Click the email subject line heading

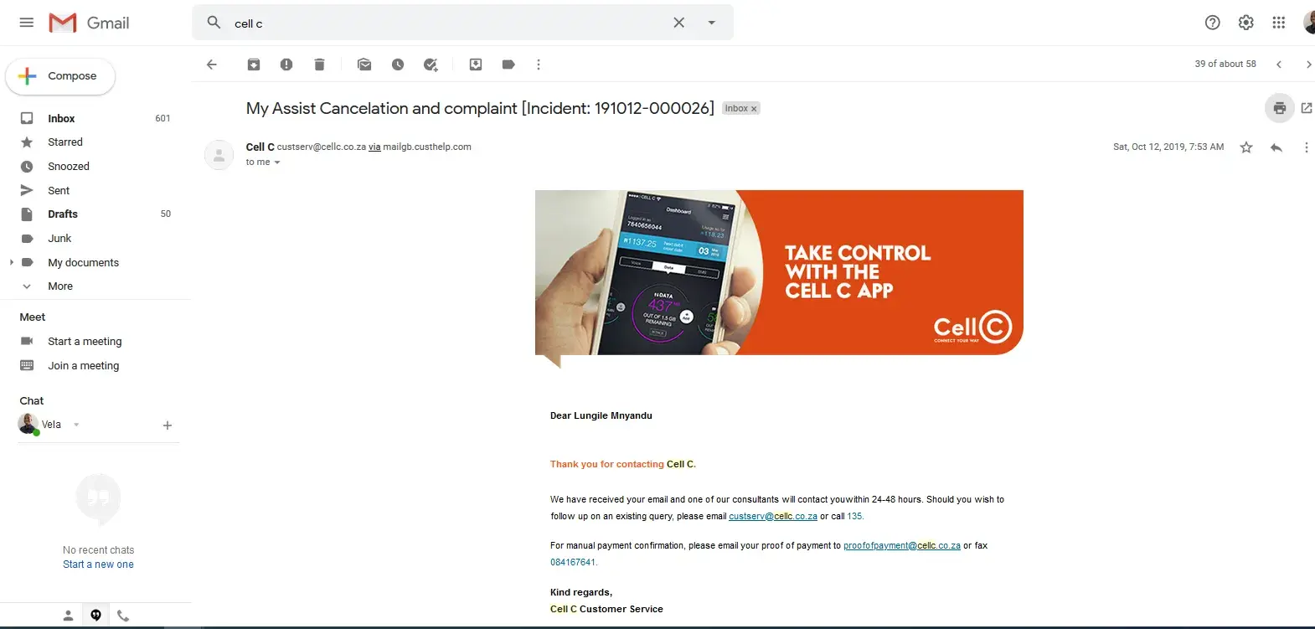[480, 108]
